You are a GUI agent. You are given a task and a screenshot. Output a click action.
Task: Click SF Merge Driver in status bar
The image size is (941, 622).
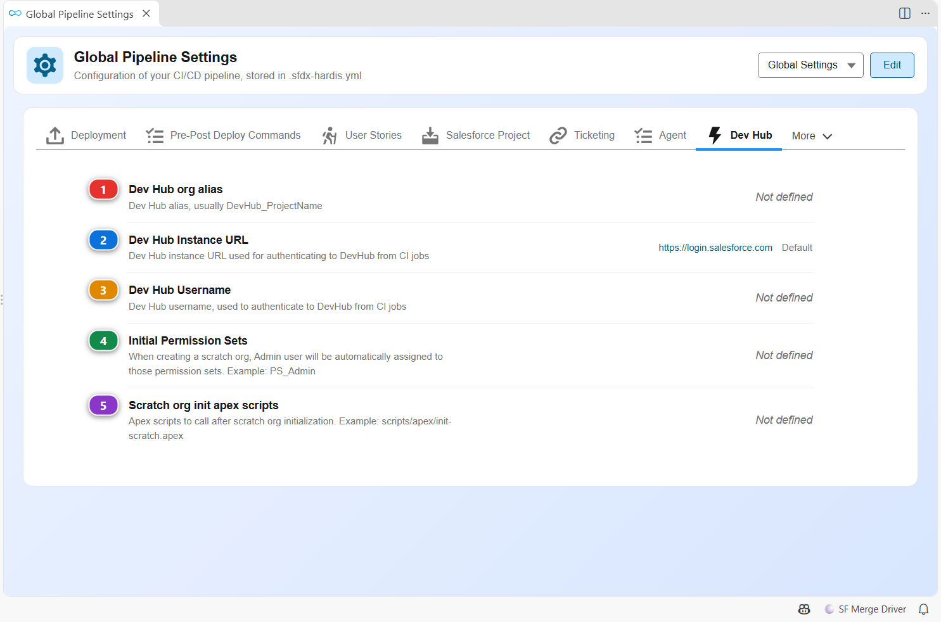[x=866, y=609]
